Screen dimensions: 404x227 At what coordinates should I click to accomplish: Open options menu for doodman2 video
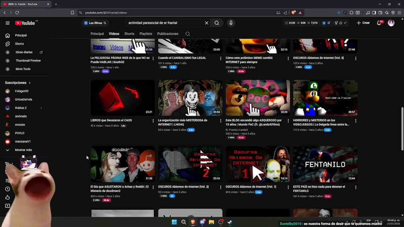click(153, 187)
